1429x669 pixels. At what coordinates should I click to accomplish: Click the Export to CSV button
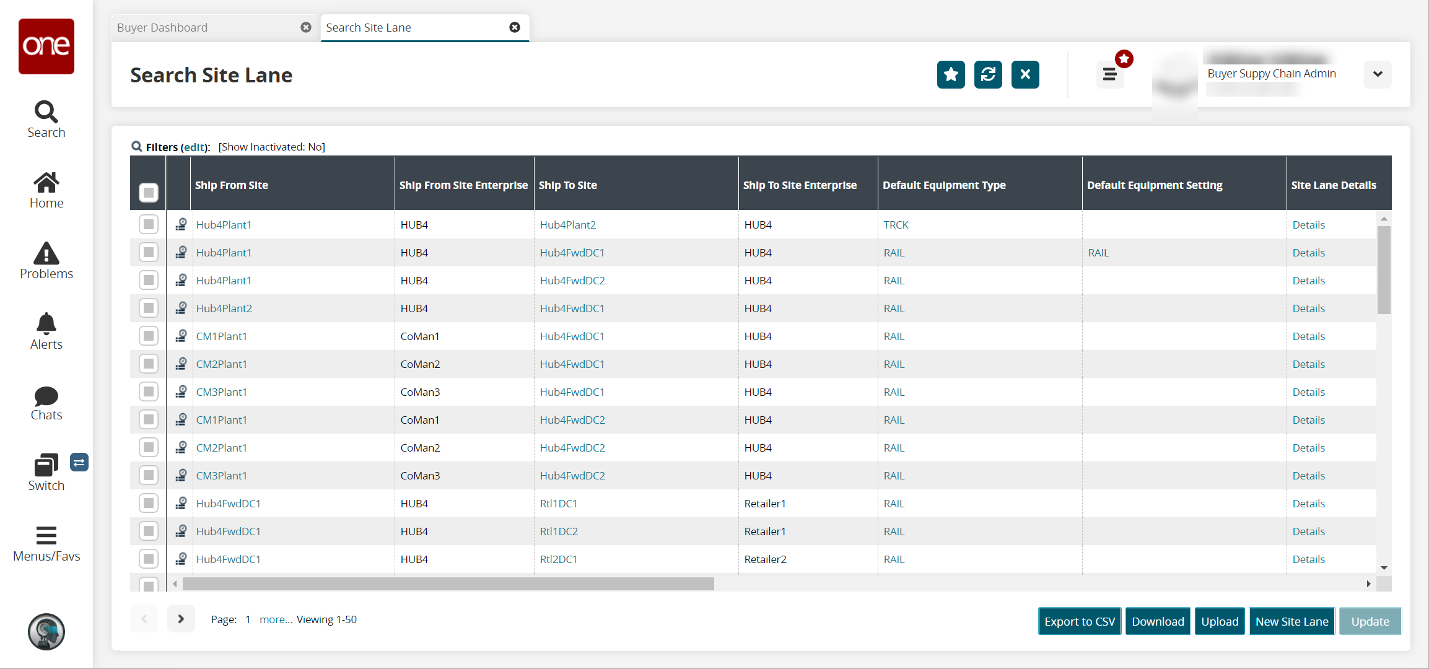tap(1080, 620)
